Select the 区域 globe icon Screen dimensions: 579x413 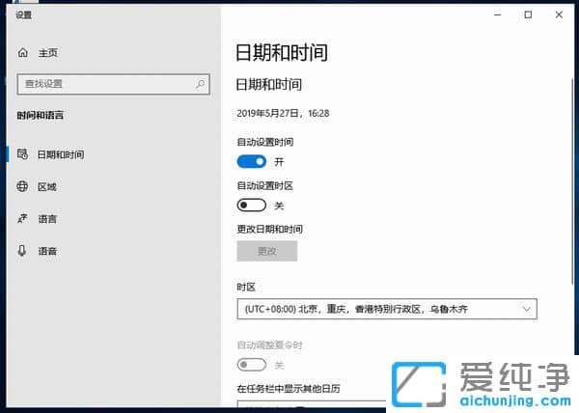coord(22,186)
